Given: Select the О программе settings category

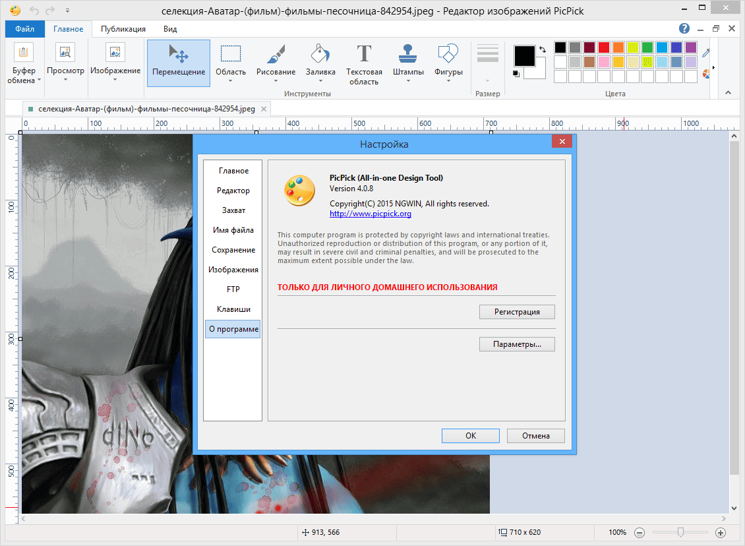Looking at the screenshot, I should click(x=233, y=329).
